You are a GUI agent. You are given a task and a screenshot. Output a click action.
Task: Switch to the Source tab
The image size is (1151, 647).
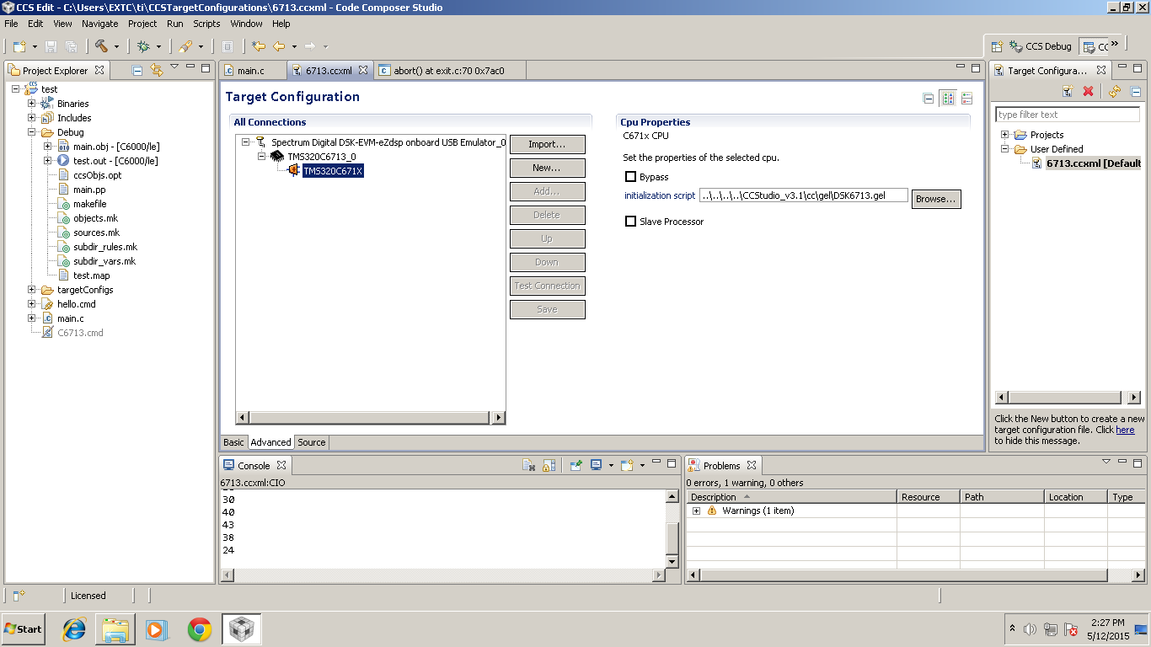click(x=312, y=442)
